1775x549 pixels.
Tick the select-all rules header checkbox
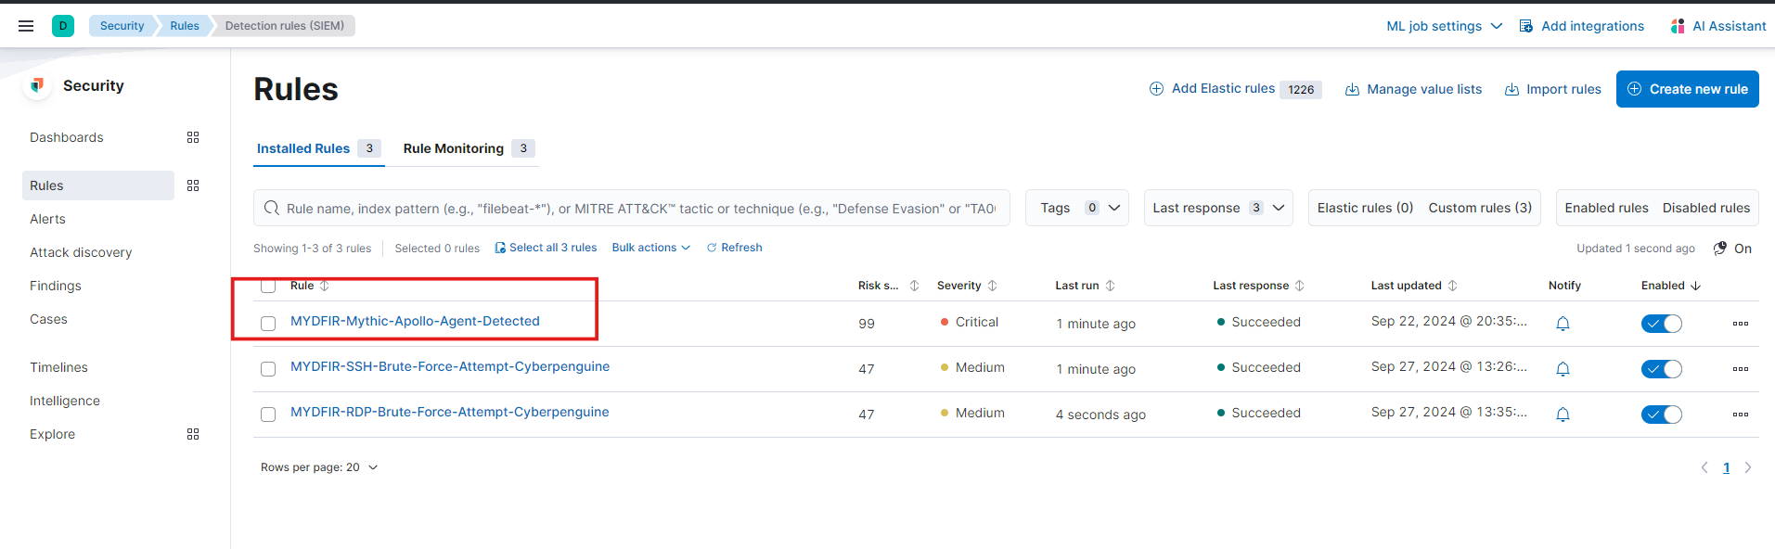[268, 286]
